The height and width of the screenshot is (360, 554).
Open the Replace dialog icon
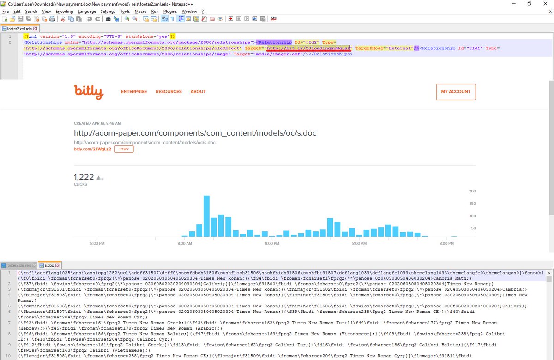pos(116,19)
